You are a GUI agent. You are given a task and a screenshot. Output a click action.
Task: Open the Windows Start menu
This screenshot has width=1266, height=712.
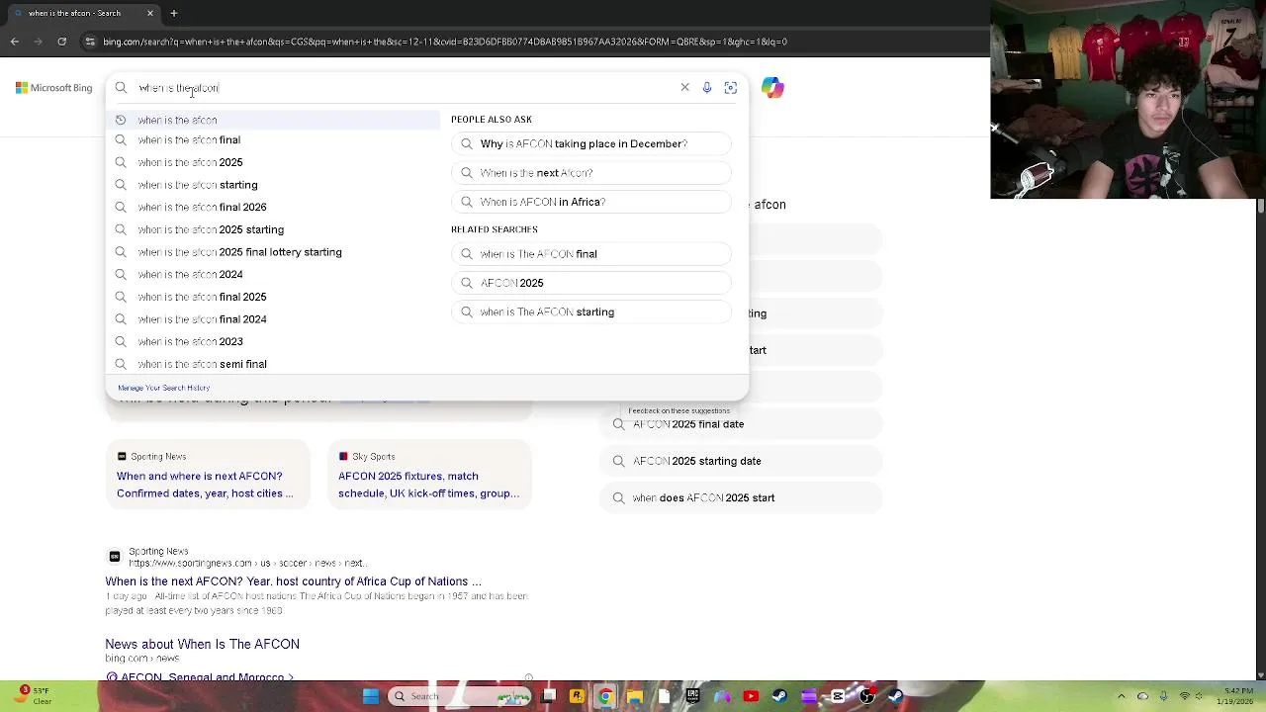pos(371,696)
